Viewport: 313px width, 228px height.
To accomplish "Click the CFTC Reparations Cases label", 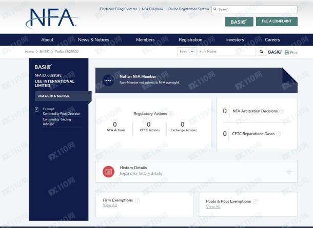I will tap(253, 134).
